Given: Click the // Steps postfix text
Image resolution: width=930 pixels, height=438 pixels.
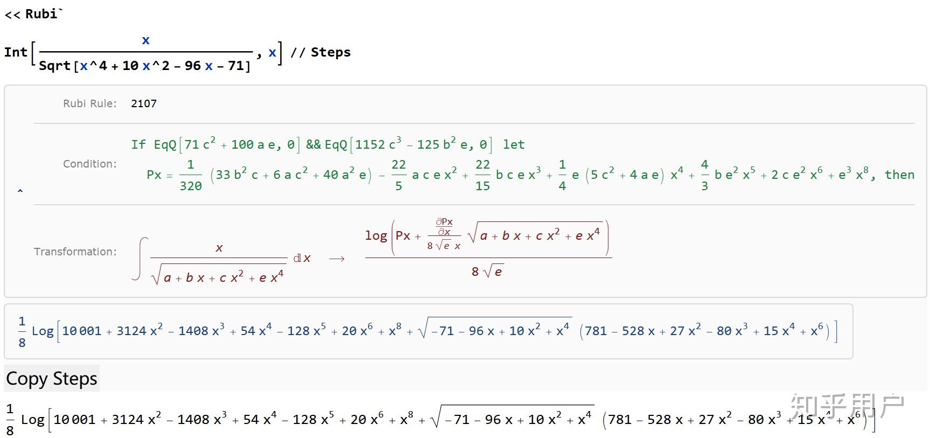Looking at the screenshot, I should 321,52.
